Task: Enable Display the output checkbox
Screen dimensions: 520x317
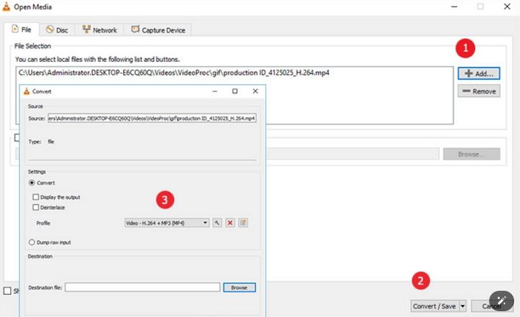Action: click(36, 197)
